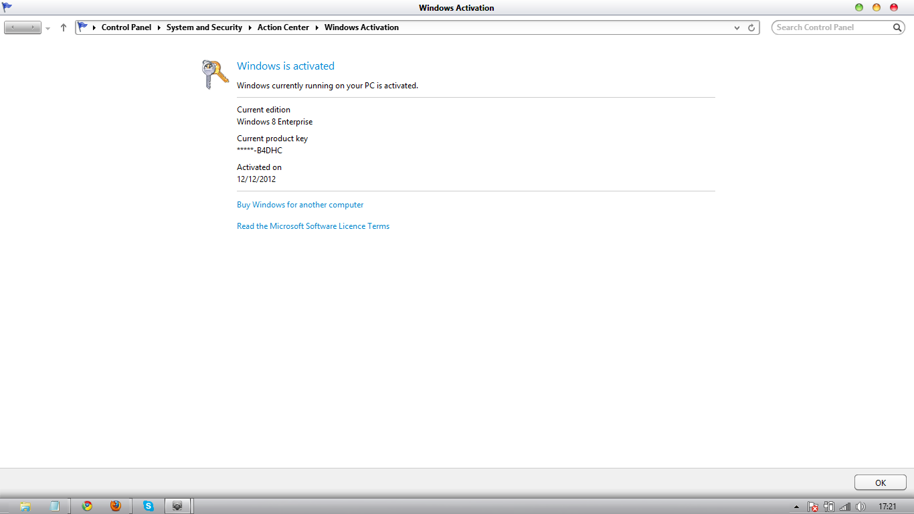Click the activation keys icon
This screenshot has height=514, width=914.
(215, 74)
